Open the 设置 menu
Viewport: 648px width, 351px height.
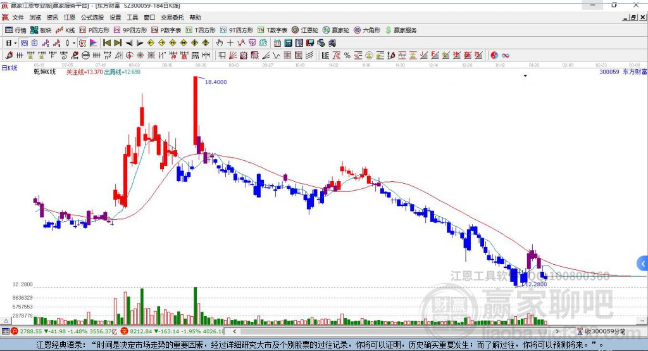coord(115,17)
